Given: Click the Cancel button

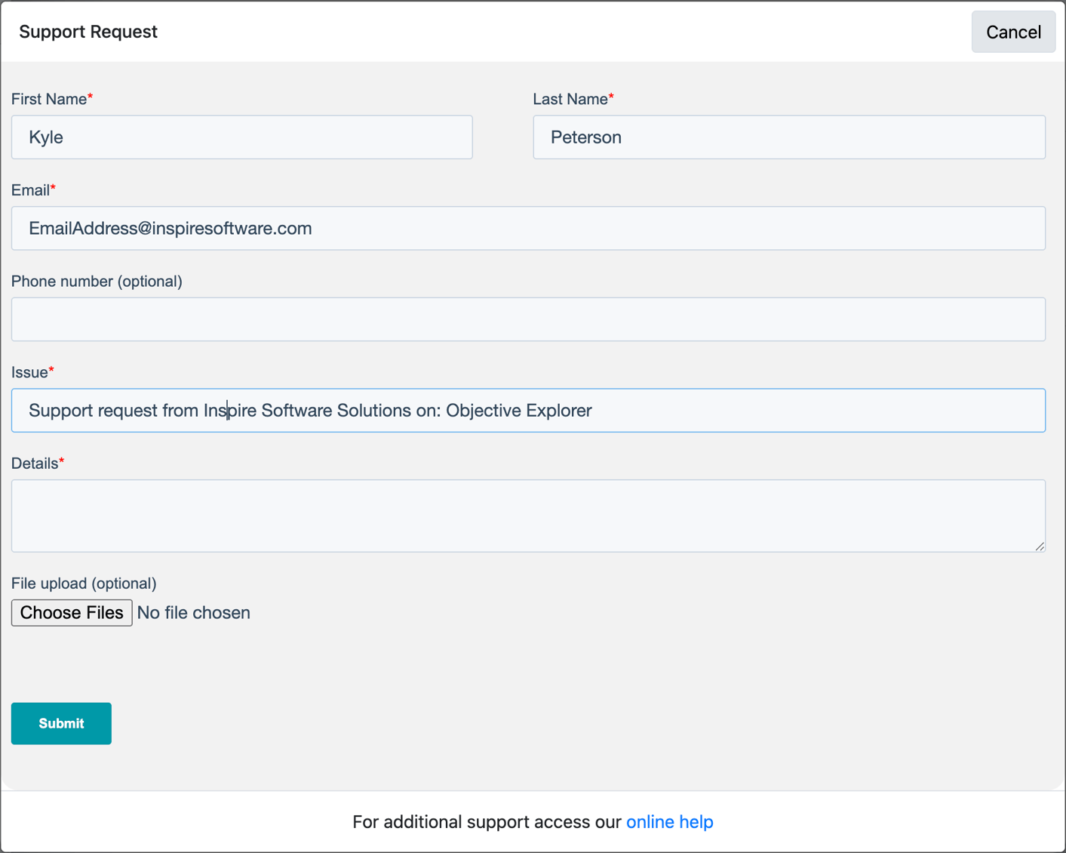Looking at the screenshot, I should tap(1013, 32).
